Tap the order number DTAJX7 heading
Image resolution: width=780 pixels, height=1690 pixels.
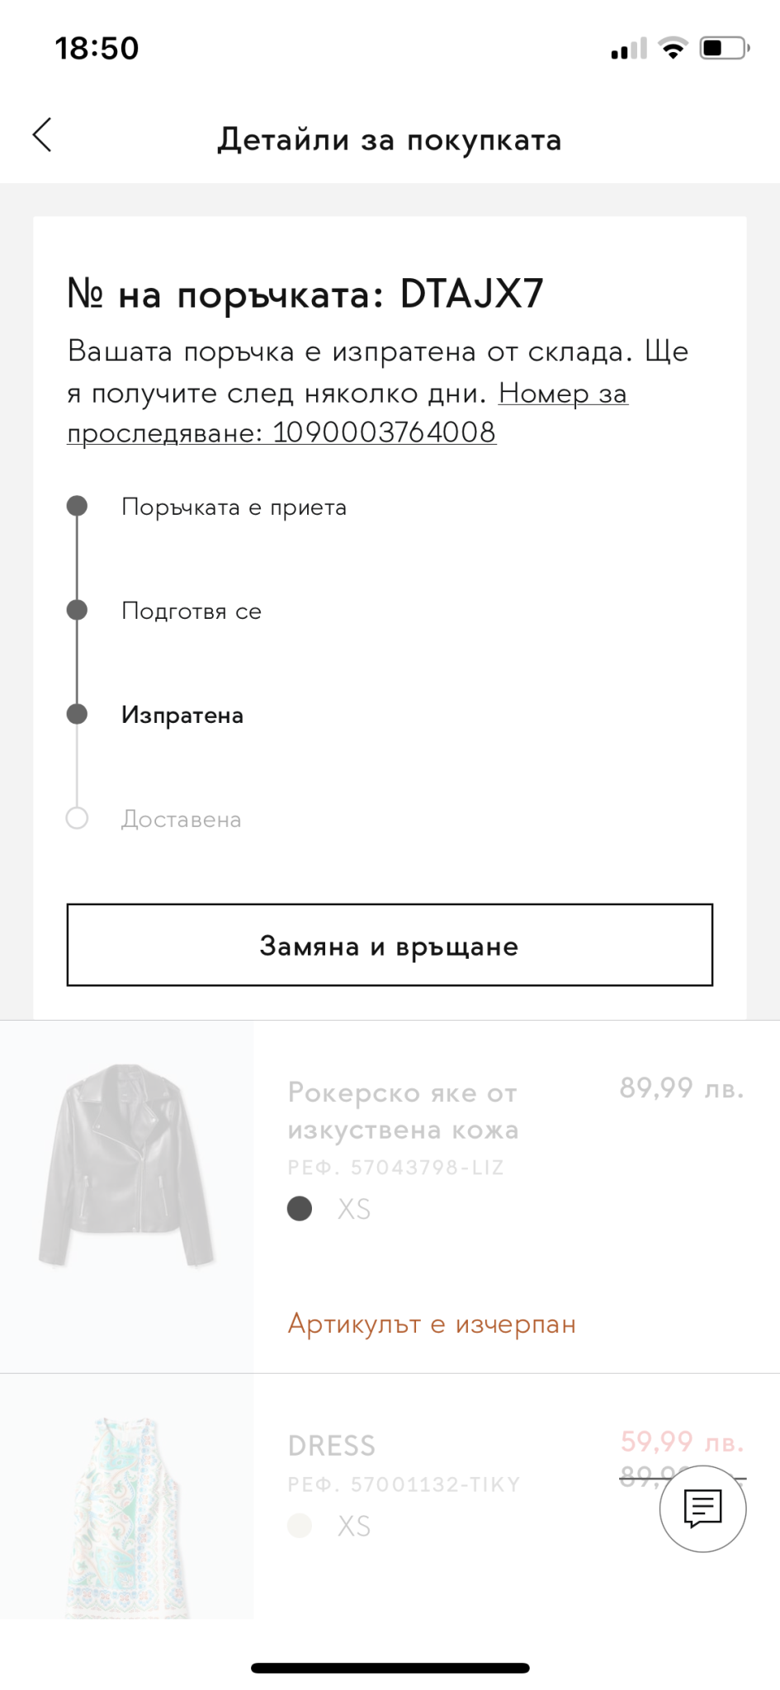coord(305,294)
